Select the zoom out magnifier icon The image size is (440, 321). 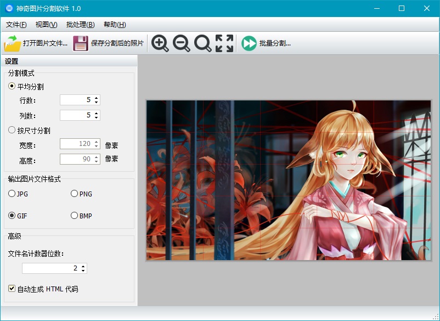click(x=181, y=43)
